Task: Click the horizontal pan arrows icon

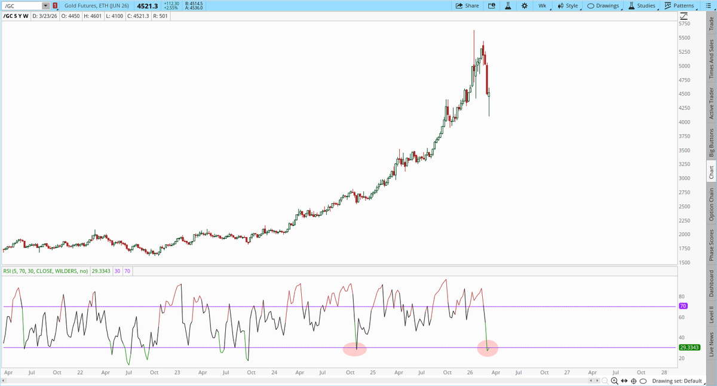Action: click(x=624, y=381)
